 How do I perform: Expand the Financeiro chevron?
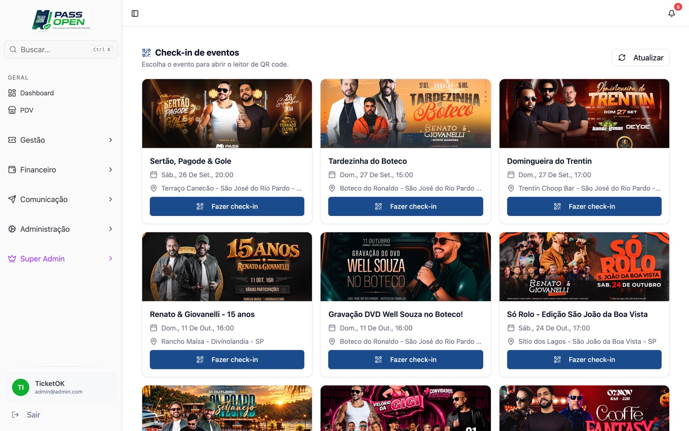[x=111, y=169]
